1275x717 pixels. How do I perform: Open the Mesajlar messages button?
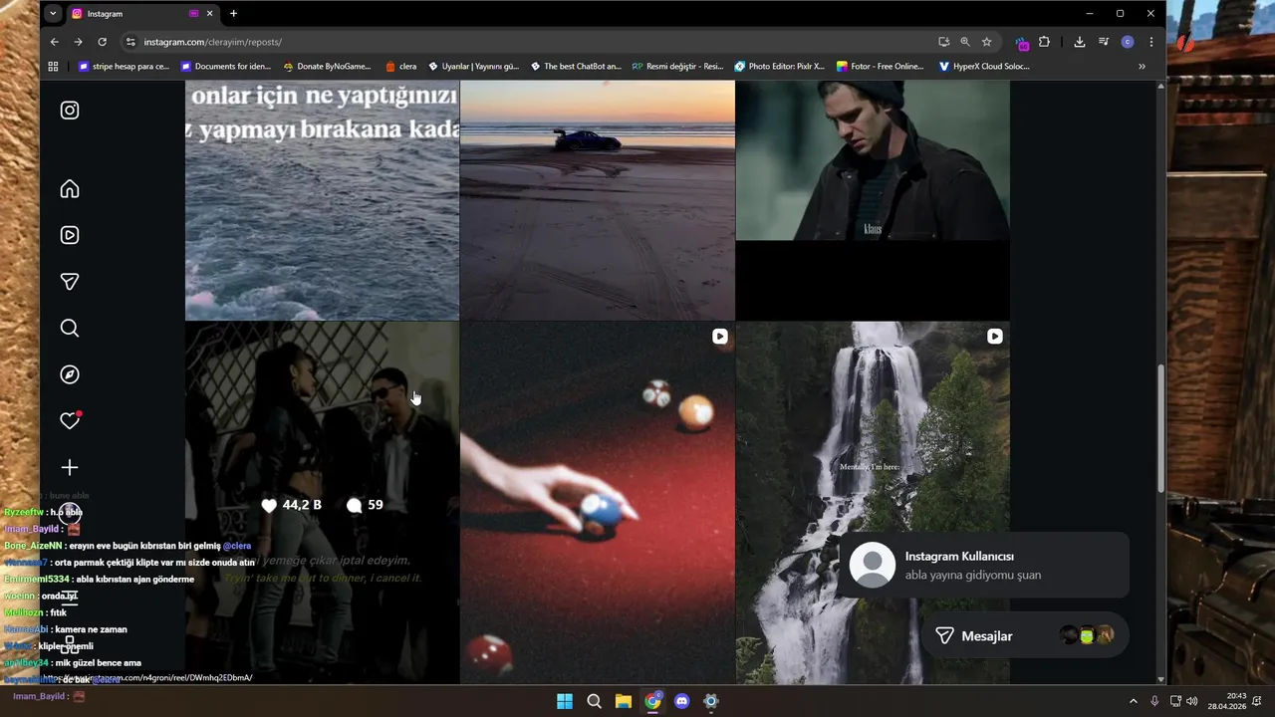(x=1025, y=636)
